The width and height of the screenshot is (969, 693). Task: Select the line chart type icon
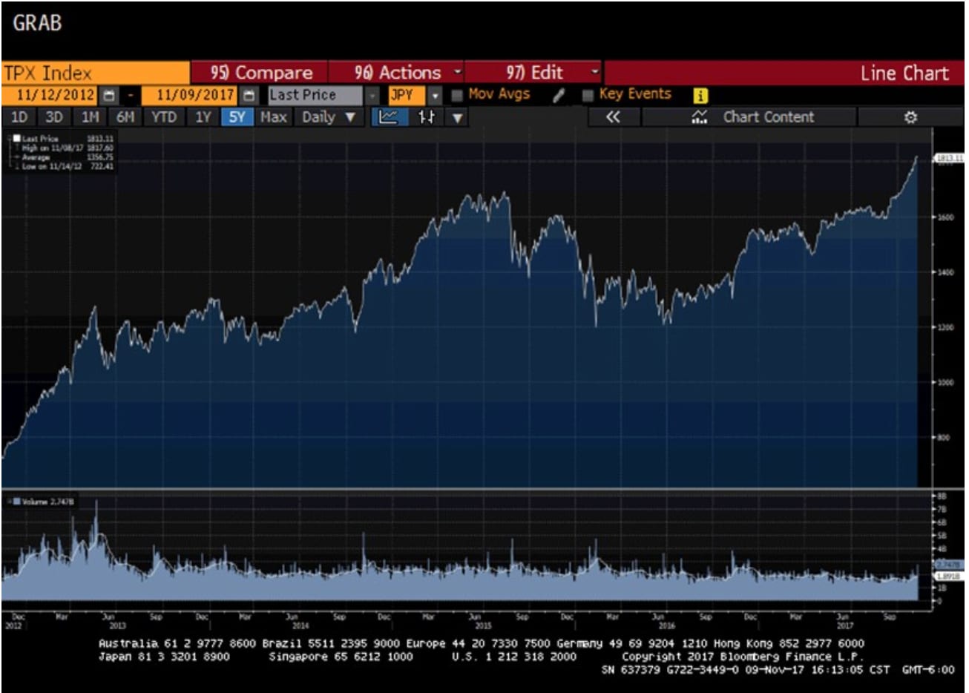pos(389,117)
